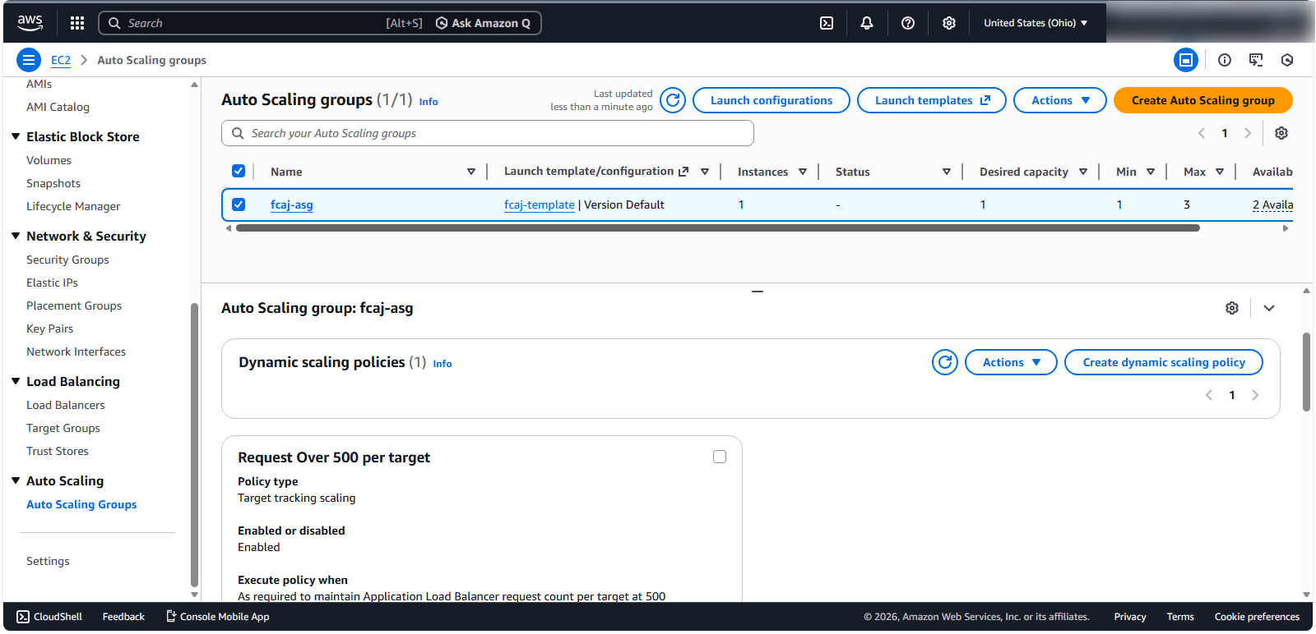Focus the Search your Auto Scaling groups field
This screenshot has width=1316, height=634.
coord(488,133)
